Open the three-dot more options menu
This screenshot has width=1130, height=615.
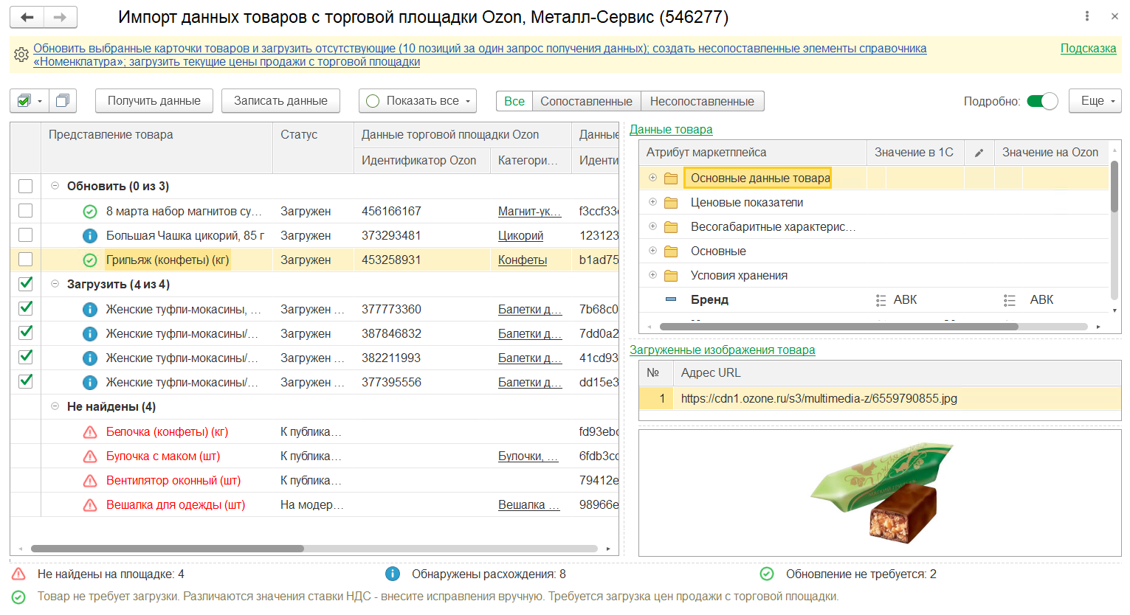pos(1087,16)
